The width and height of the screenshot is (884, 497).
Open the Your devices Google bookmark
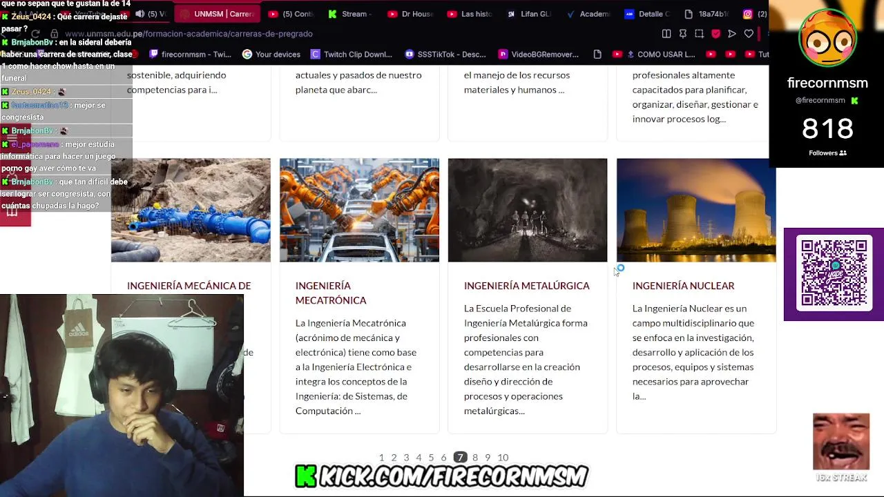(x=271, y=54)
